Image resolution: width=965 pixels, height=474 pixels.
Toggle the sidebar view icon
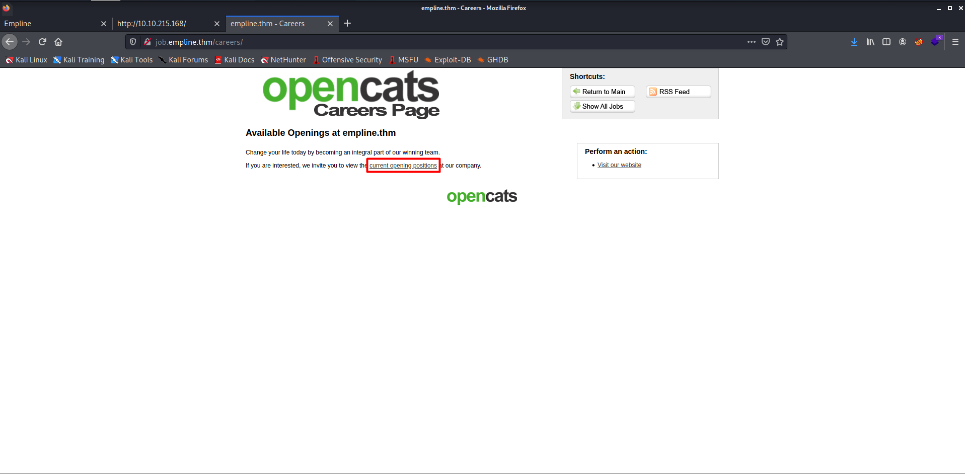(886, 42)
